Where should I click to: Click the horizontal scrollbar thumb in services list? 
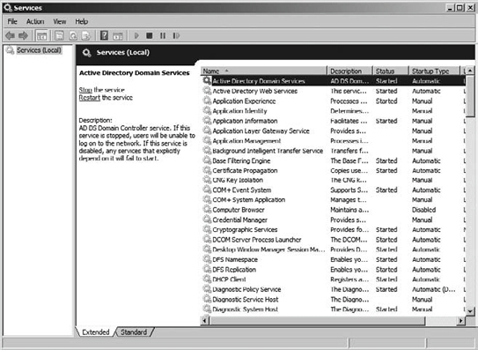[317, 321]
